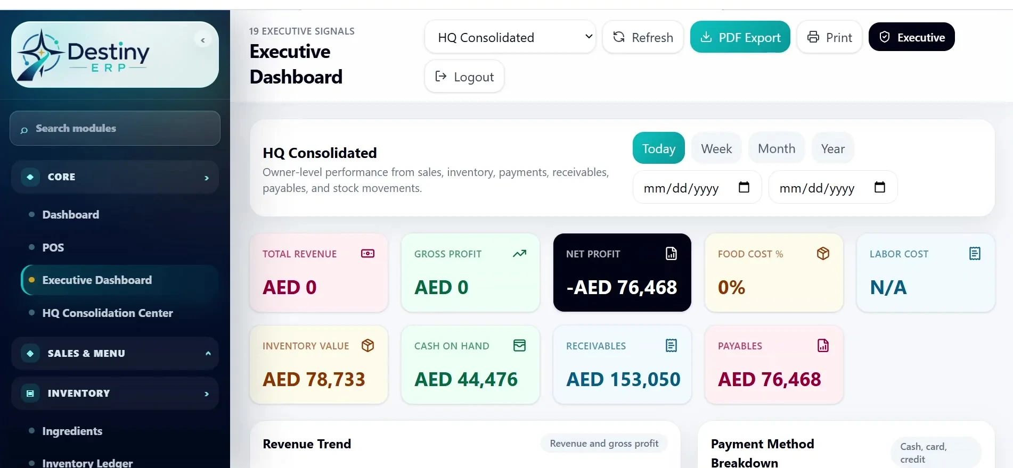Click the search magnifier icon
1013x468 pixels.
click(x=24, y=129)
